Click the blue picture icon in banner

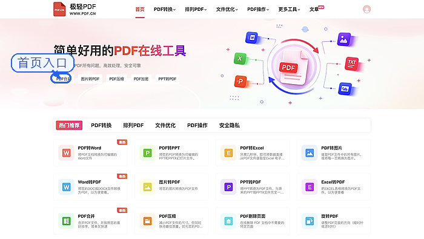(x=345, y=88)
